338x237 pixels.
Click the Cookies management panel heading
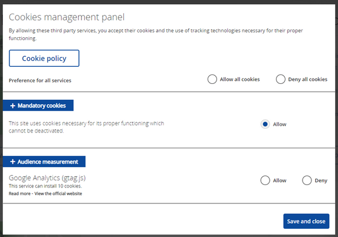click(x=67, y=17)
